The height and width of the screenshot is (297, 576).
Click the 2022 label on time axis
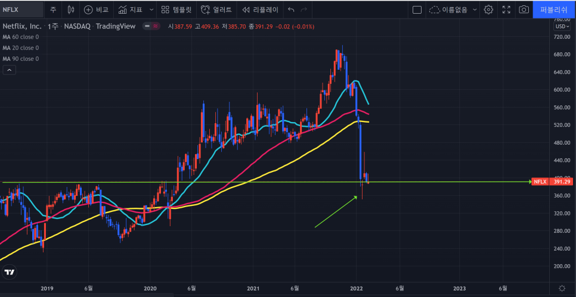357,288
